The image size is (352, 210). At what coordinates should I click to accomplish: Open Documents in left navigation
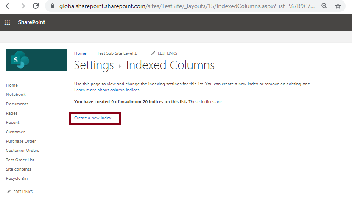tap(17, 104)
